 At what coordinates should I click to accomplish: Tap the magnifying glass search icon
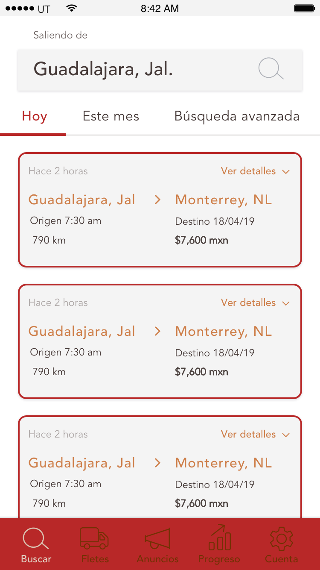point(271,69)
